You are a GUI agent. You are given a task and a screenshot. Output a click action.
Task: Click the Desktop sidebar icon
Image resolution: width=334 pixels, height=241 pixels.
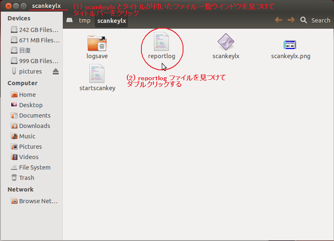[14, 105]
